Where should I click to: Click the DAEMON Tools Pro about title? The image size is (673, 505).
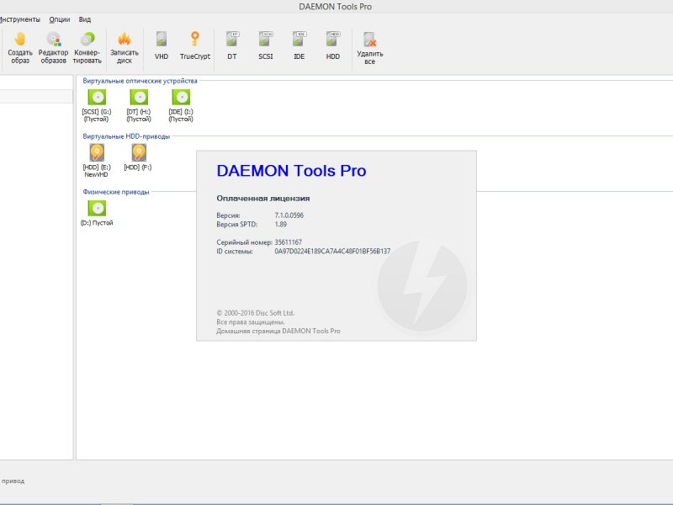[291, 171]
